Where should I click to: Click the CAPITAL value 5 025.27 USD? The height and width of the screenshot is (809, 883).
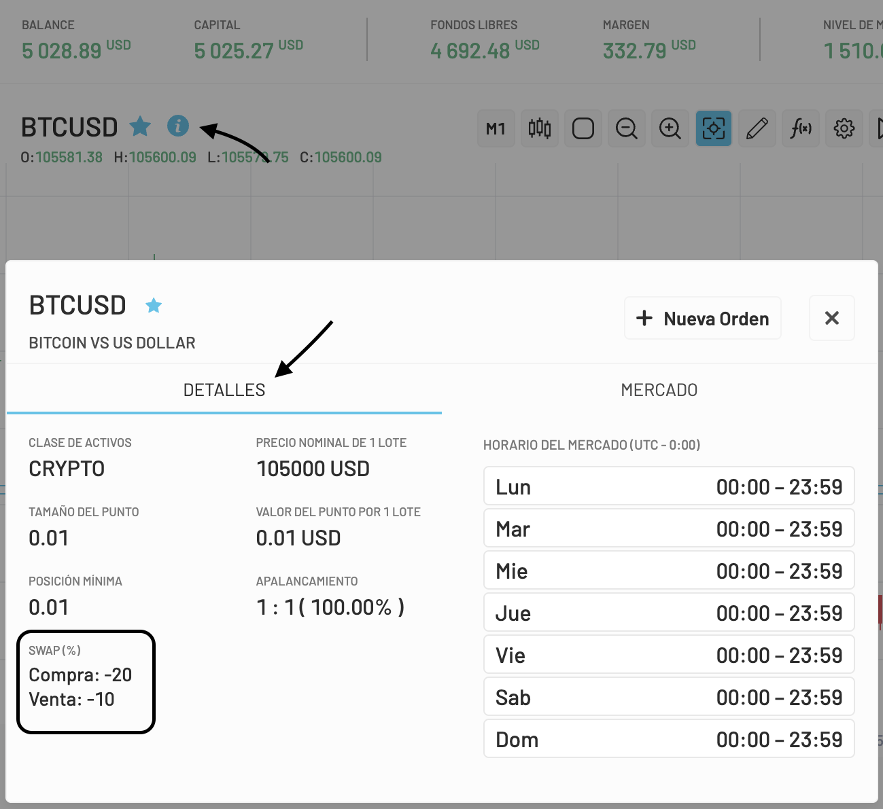click(249, 50)
